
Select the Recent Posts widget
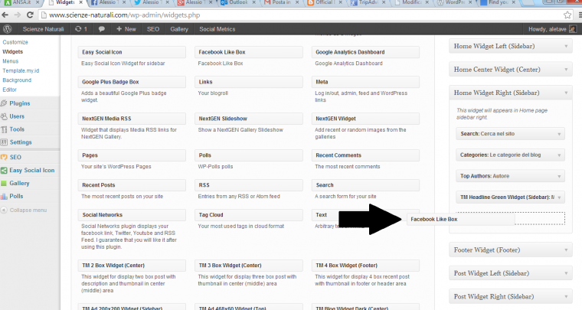(132, 185)
